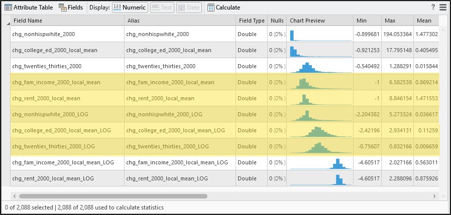Viewport: 451px width, 215px height.
Task: Click chart preview for chg_nonhispwhite_2000
Action: point(320,34)
